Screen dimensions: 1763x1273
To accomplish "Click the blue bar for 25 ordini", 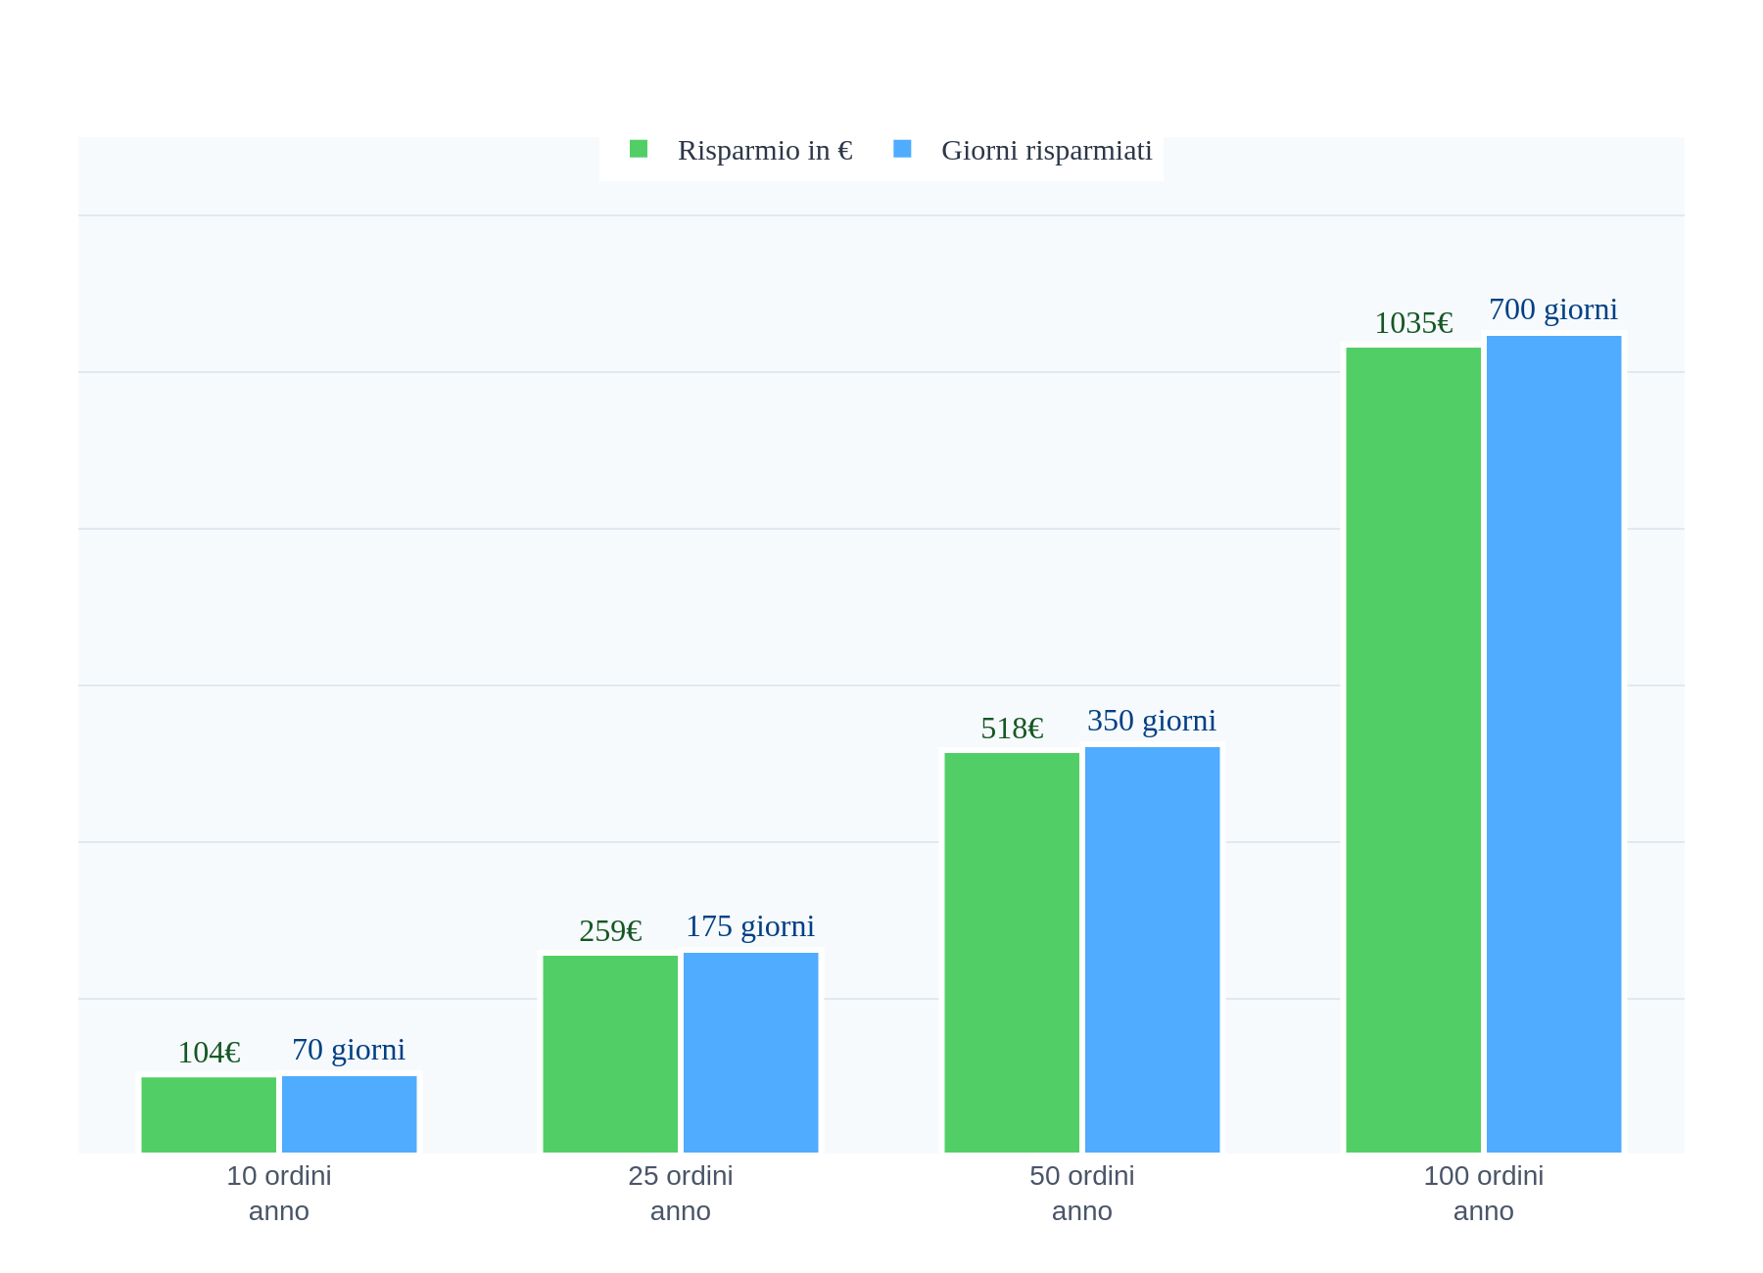I will pos(751,1053).
